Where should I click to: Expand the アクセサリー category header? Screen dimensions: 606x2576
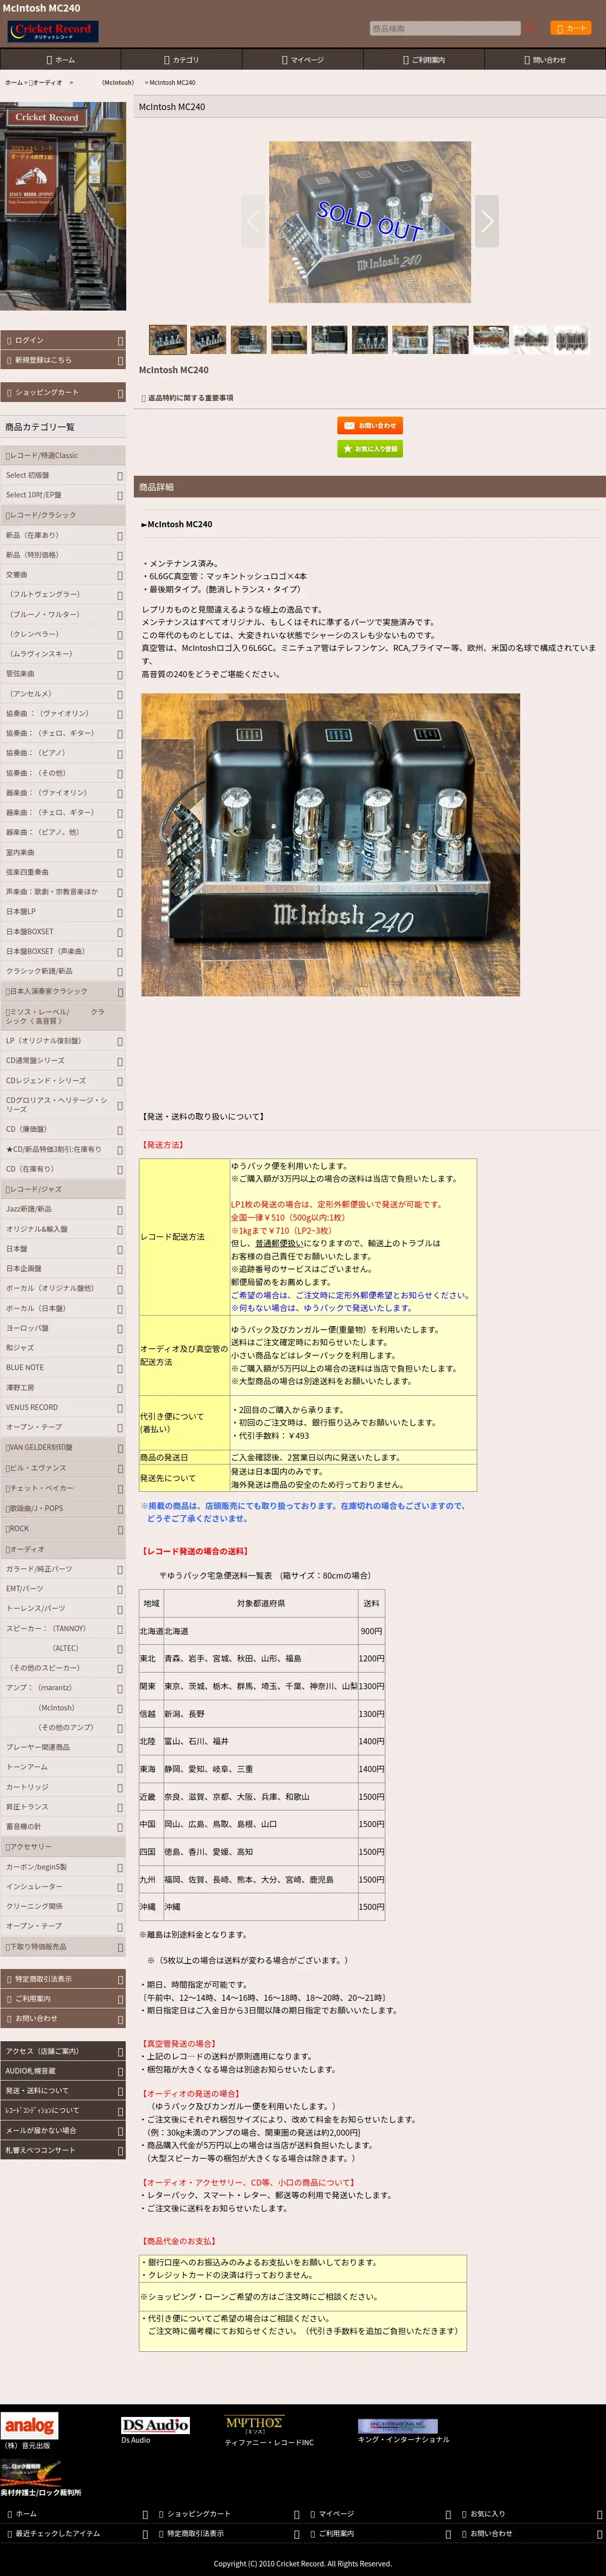63,1847
